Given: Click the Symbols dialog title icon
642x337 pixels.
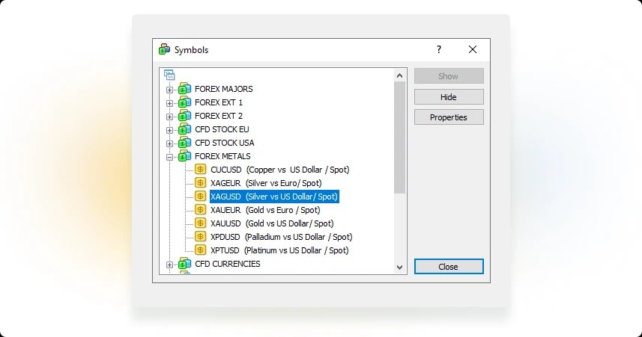Looking at the screenshot, I should pyautogui.click(x=165, y=49).
